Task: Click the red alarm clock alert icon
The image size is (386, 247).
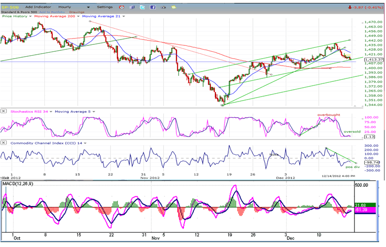Action: point(121,7)
